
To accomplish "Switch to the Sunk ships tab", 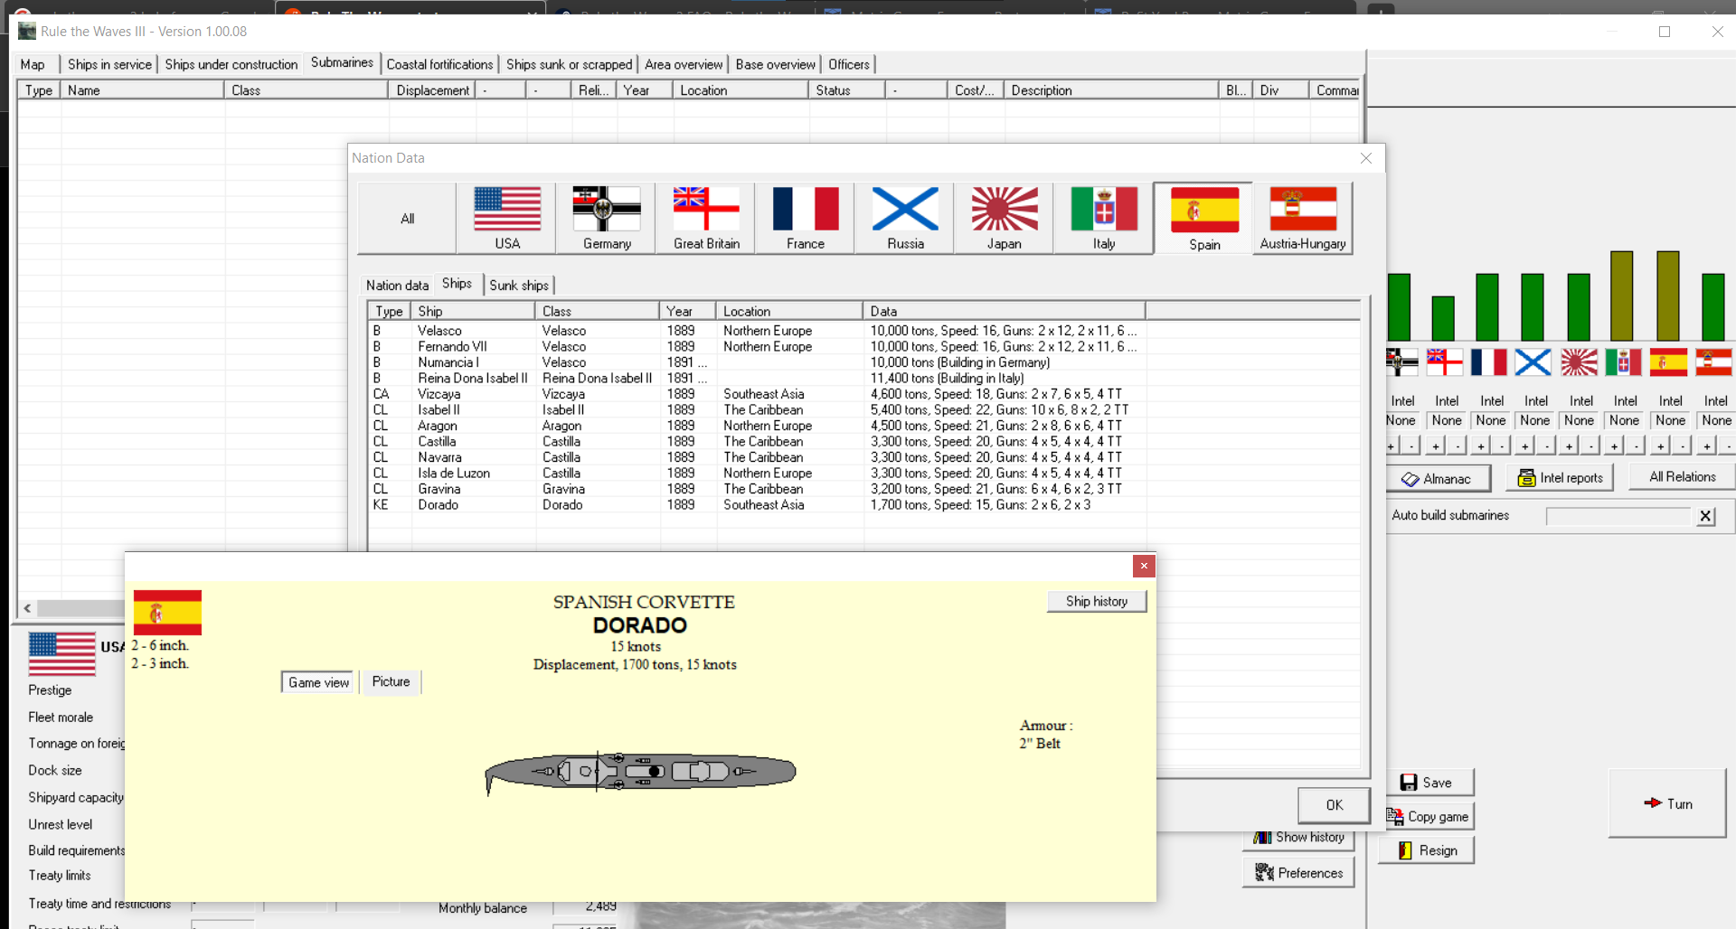I will click(x=519, y=285).
